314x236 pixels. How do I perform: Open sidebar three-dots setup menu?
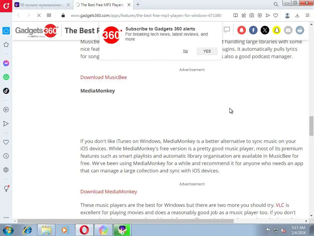pos(6,218)
